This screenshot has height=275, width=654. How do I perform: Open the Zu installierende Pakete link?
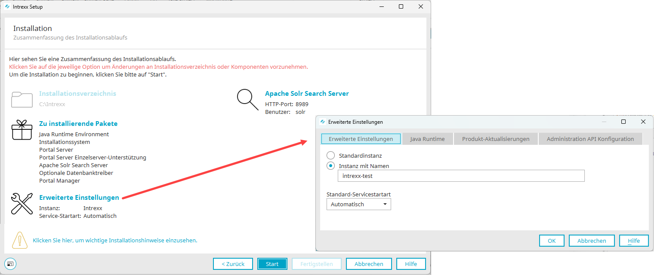click(78, 124)
